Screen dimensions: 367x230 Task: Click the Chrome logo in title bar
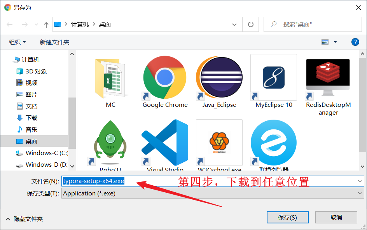(8, 7)
